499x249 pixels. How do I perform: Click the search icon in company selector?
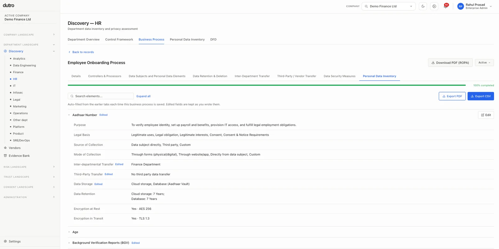(x=366, y=6)
